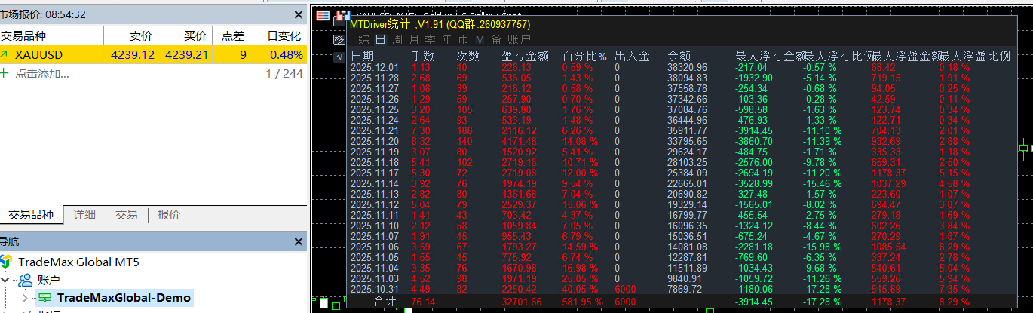Click the TradeMax Global MT5 logo icon
Image resolution: width=1033 pixels, height=313 pixels.
[x=7, y=262]
